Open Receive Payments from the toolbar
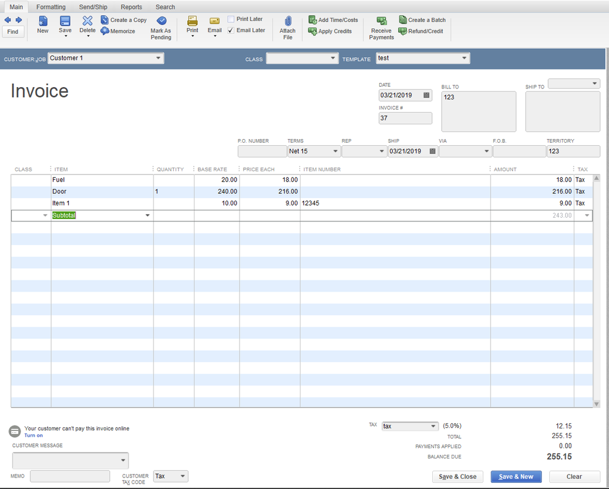Viewport: 609px width, 489px height. coord(382,22)
